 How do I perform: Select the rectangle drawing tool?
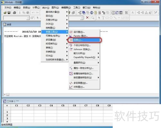coord(107,18)
